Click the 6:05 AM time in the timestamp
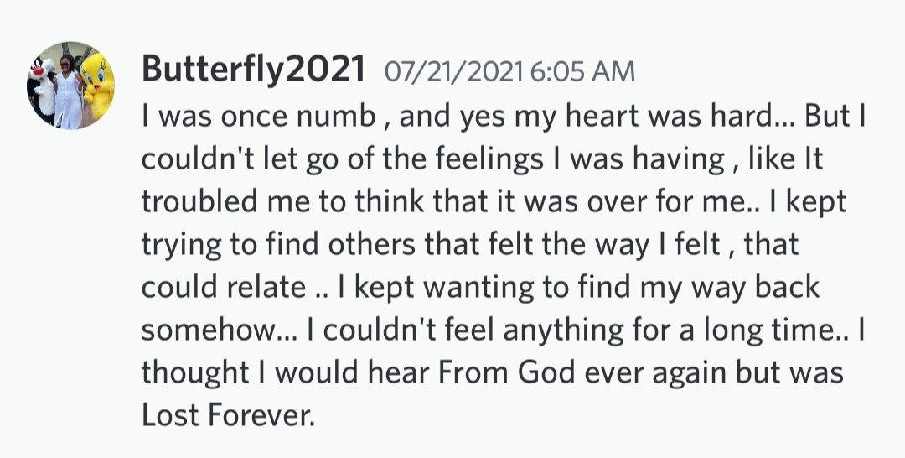The width and height of the screenshot is (905, 458). coord(582,71)
